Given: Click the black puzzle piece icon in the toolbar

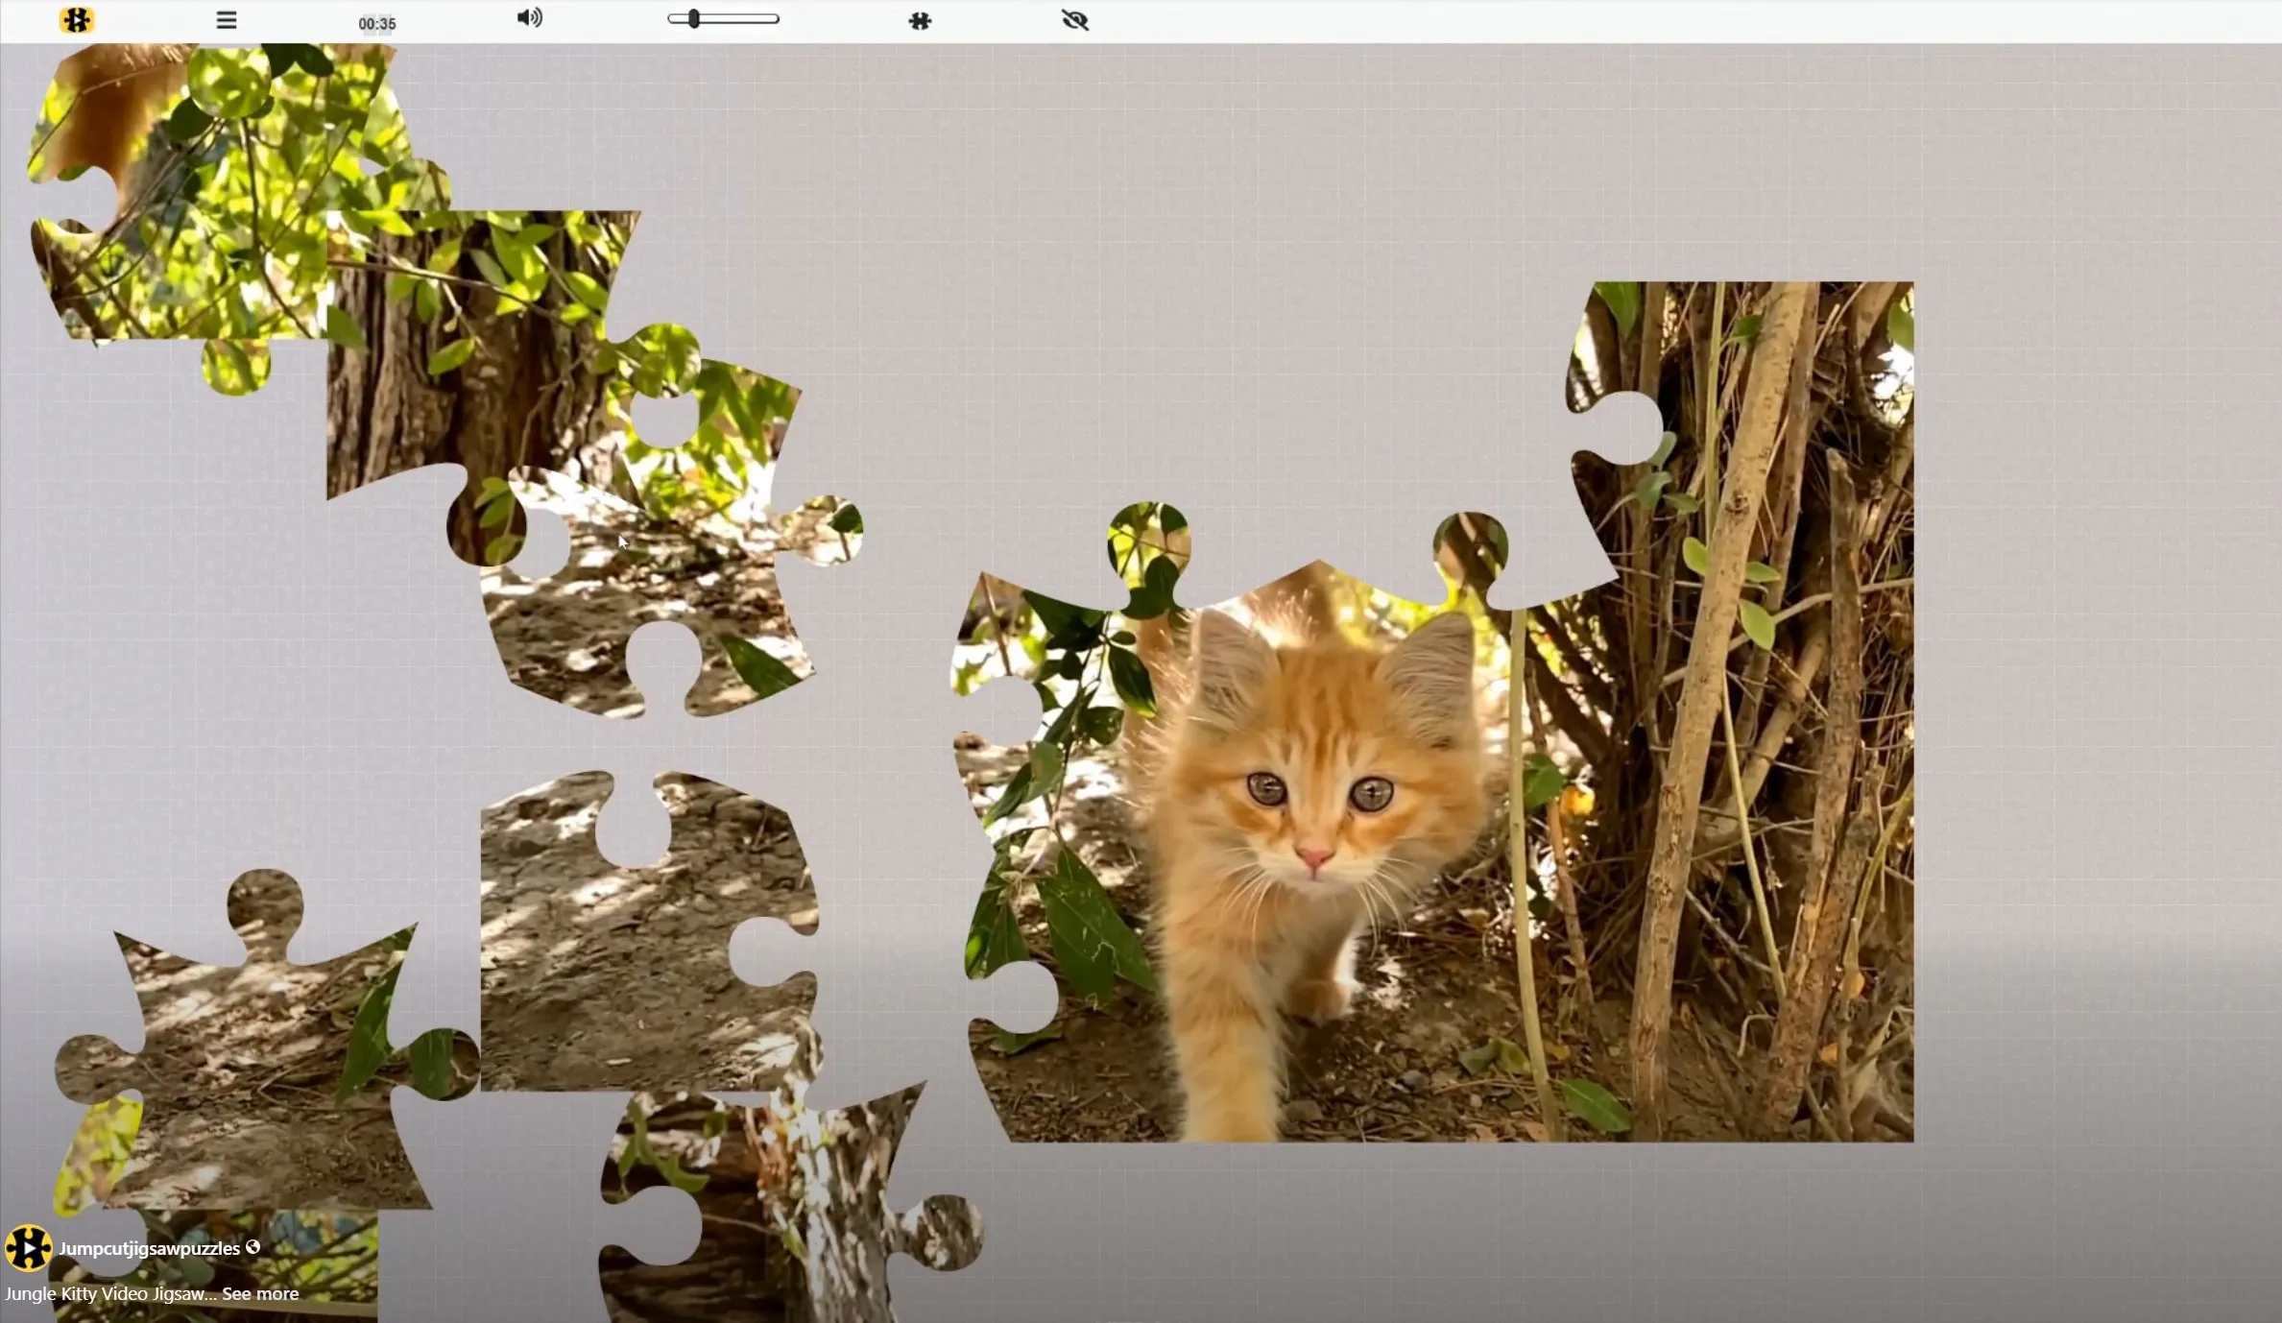Looking at the screenshot, I should pyautogui.click(x=920, y=20).
